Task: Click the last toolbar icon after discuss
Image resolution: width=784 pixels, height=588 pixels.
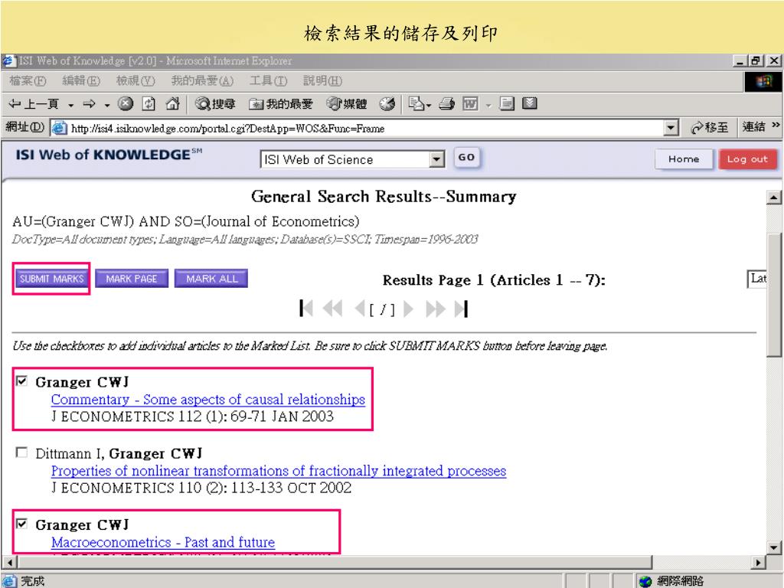Action: [x=530, y=103]
